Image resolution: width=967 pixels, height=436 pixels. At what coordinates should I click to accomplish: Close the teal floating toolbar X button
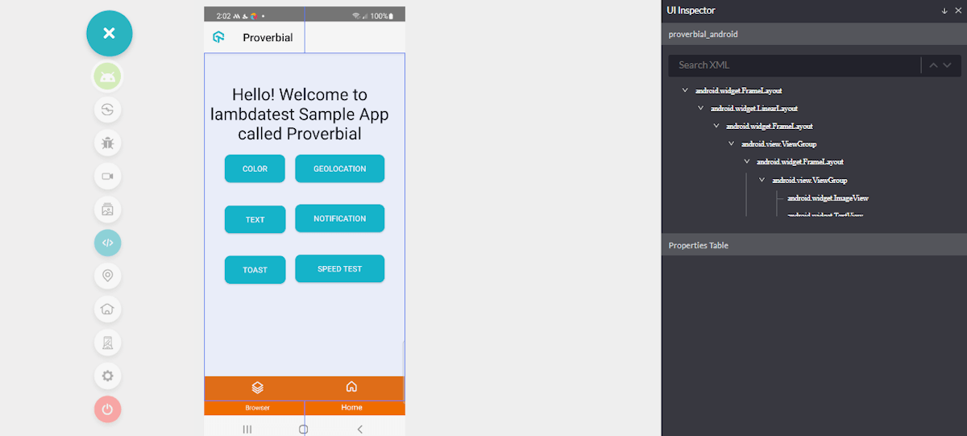110,33
